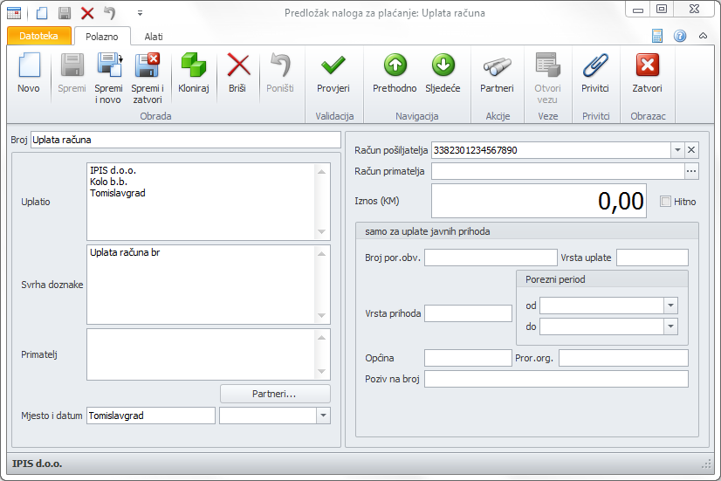
Task: Go to next record via Sljedeće
Action: click(443, 73)
